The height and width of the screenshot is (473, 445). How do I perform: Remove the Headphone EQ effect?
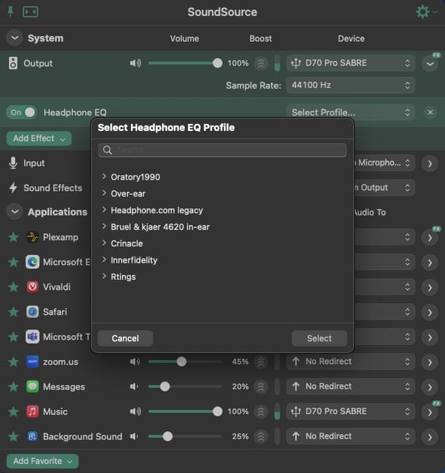(430, 112)
